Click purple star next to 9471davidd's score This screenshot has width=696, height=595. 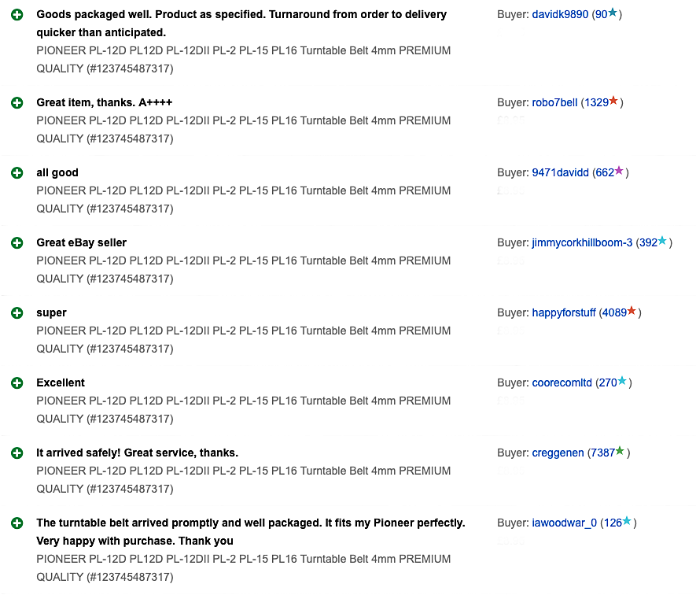pyautogui.click(x=619, y=172)
